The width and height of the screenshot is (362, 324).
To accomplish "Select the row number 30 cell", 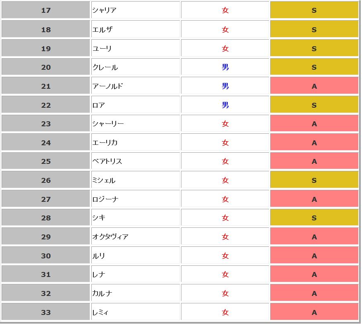I will [46, 255].
